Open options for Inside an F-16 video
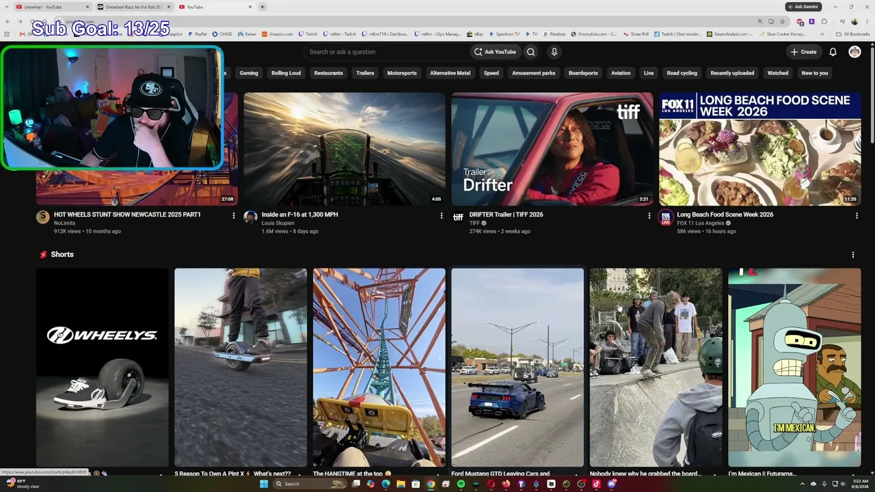This screenshot has height=492, width=875. [x=442, y=216]
